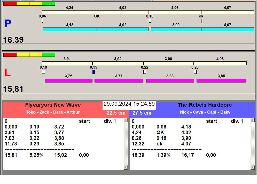Click the 27,5 cm jump height label

point(142,113)
